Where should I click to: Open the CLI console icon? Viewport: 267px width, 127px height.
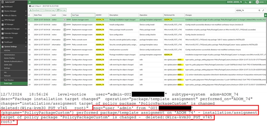246,2
